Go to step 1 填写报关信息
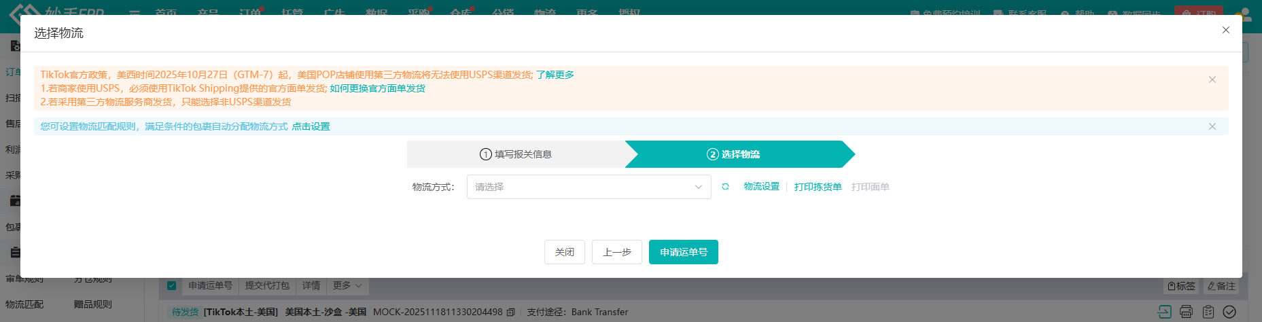This screenshot has width=1262, height=322. pos(516,154)
